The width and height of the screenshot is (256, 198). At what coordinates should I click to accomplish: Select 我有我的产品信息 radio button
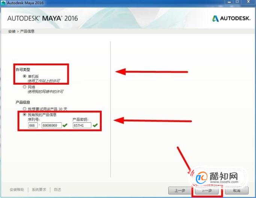(x=24, y=114)
